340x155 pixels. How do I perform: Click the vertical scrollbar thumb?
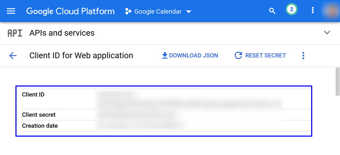[x=338, y=81]
